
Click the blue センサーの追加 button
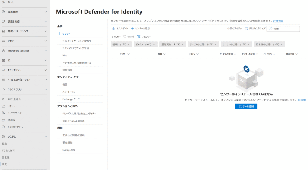click(x=246, y=106)
